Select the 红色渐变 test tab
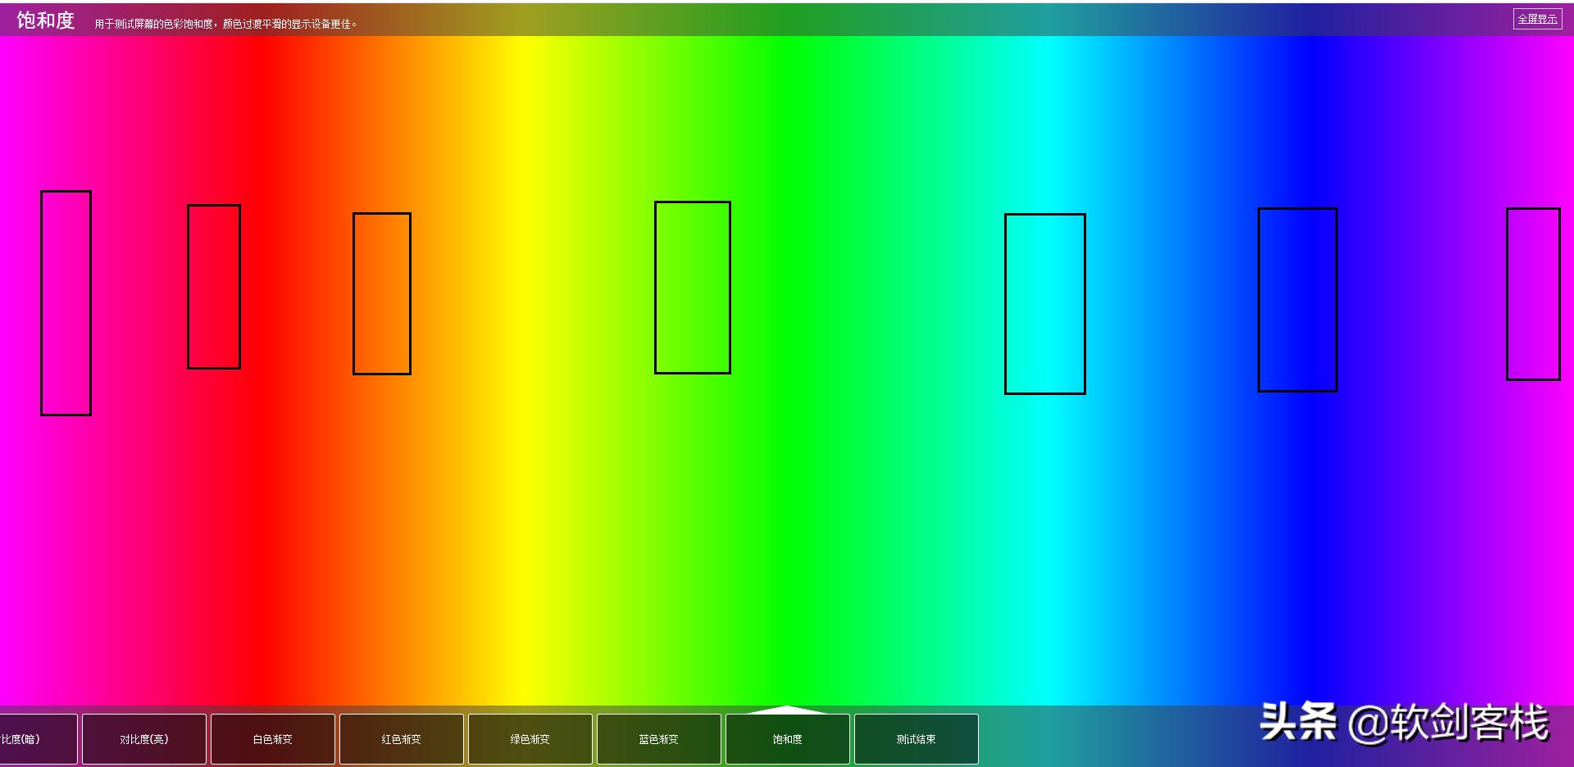Viewport: 1574px width, 767px height. [402, 739]
